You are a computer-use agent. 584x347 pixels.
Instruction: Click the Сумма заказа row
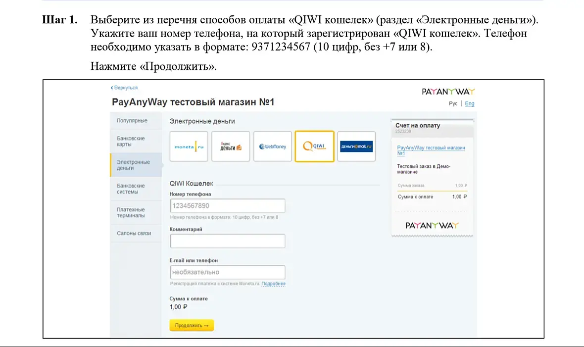[x=432, y=185]
